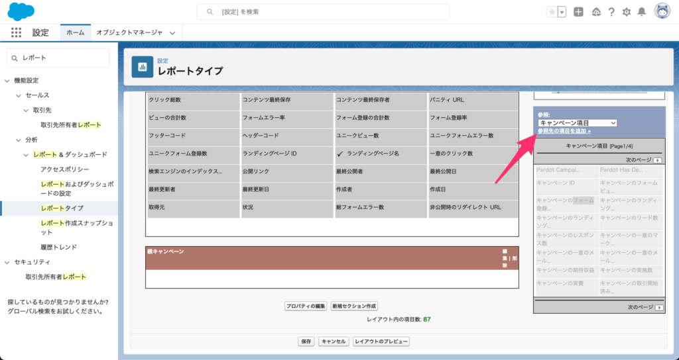The image size is (679, 360).
Task: Open レポートおよびダッシュボードの設定
Action: tap(78, 189)
